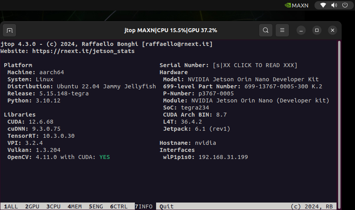The height and width of the screenshot is (210, 355).
Task: Click the SoC value tegra234
Action: coord(195,108)
